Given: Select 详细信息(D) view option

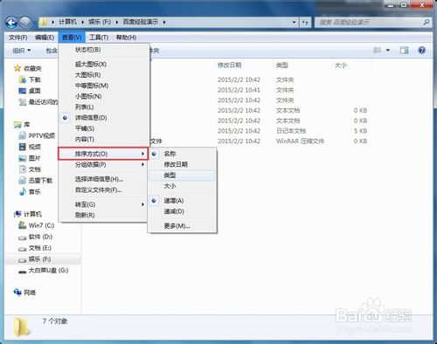Looking at the screenshot, I should click(x=104, y=118).
